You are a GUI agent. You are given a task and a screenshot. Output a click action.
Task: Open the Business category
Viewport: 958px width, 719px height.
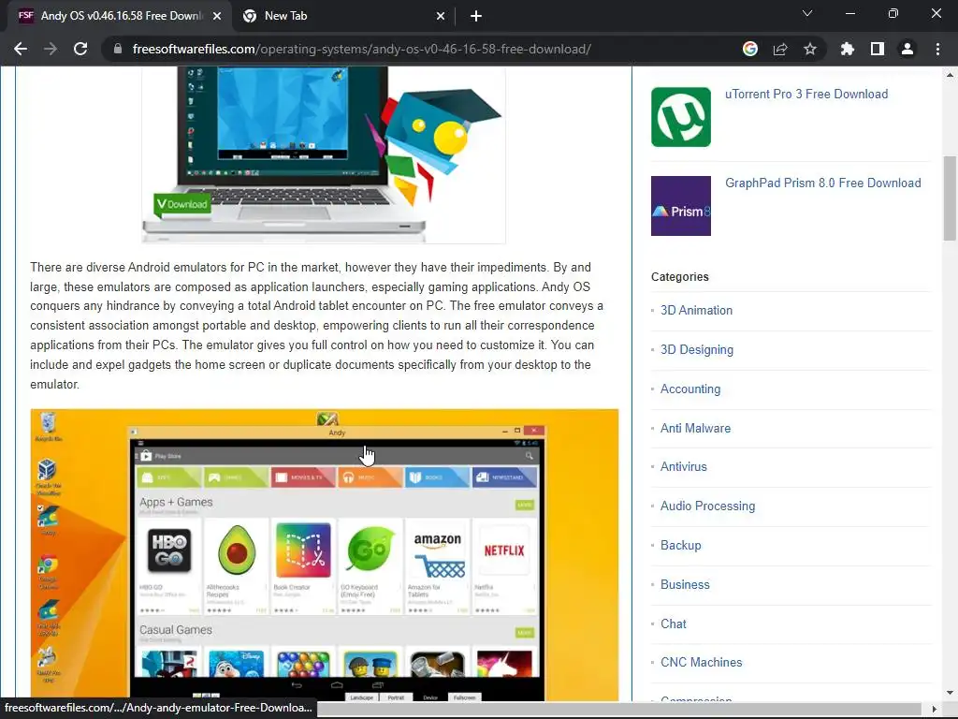(x=685, y=584)
